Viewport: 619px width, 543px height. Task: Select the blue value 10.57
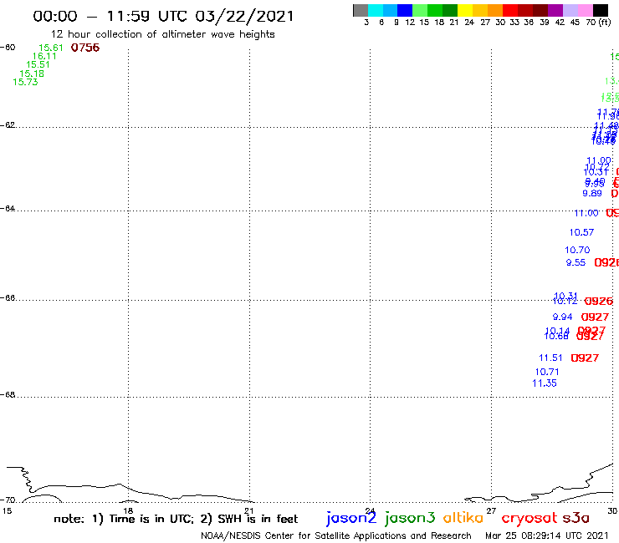pos(581,233)
